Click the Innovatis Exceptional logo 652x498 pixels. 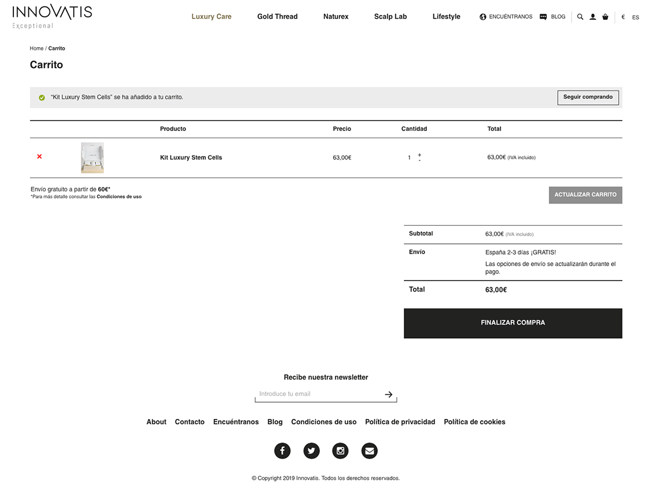[52, 16]
